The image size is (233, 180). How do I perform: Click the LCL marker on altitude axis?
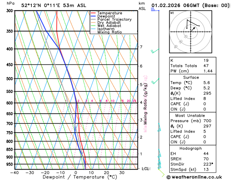[x=146, y=169]
